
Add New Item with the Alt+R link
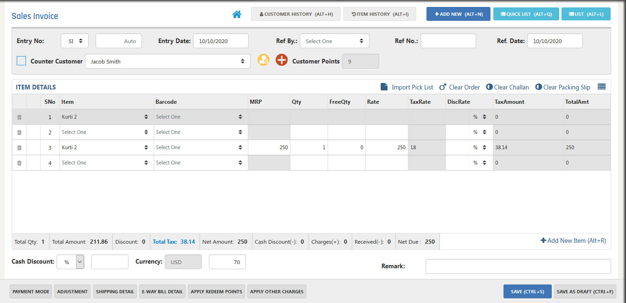click(573, 240)
